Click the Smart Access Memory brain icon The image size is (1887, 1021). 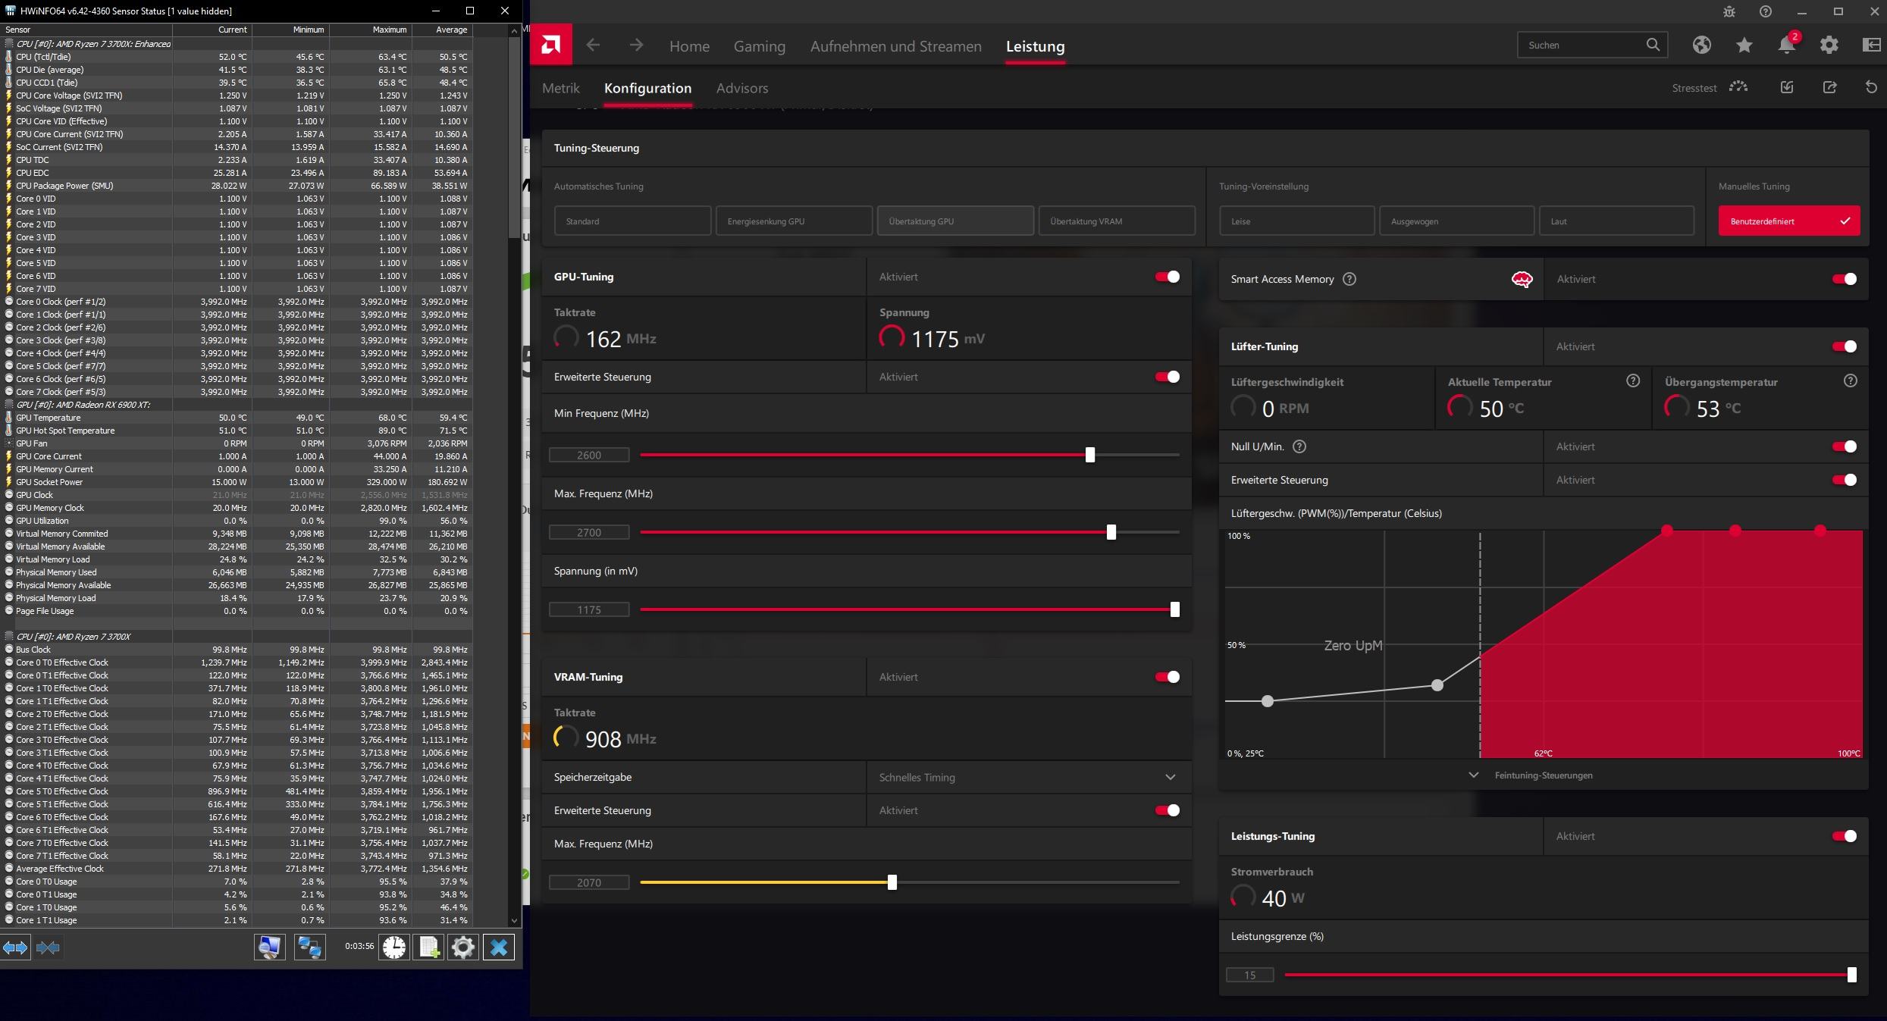(1522, 280)
